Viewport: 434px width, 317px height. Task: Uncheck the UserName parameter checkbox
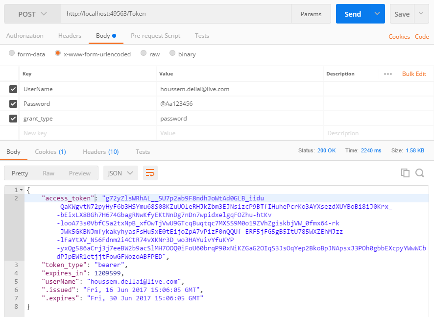coord(14,89)
